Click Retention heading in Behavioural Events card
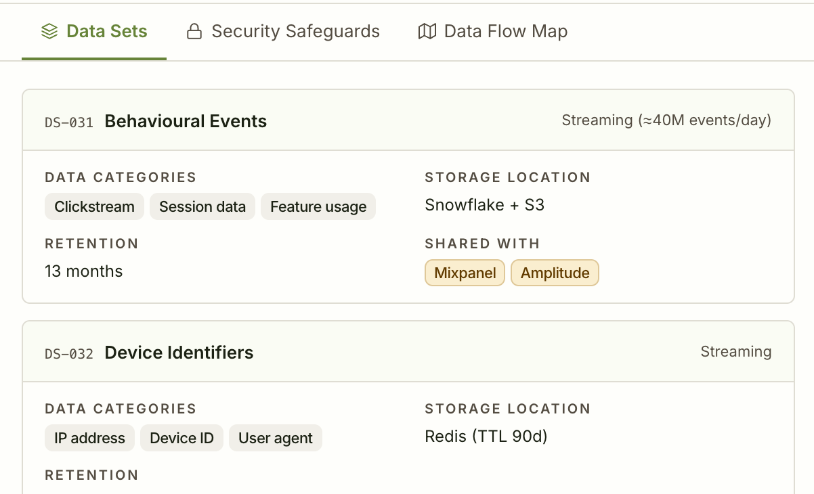Image resolution: width=814 pixels, height=494 pixels. coord(91,244)
